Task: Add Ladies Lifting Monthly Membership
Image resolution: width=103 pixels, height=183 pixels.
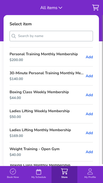Action: (x=89, y=133)
